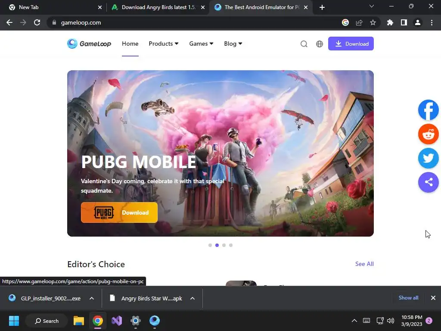Open network display tray icon
Image resolution: width=441 pixels, height=331 pixels.
coord(380,321)
